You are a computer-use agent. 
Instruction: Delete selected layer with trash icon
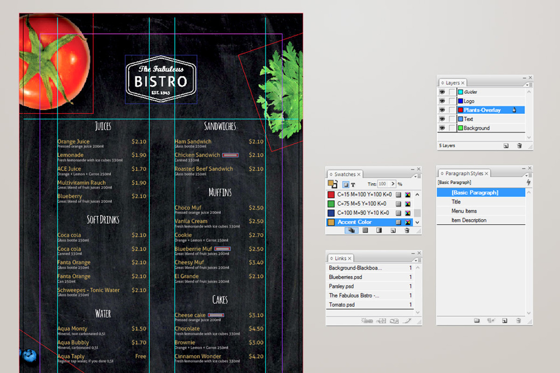tap(519, 146)
